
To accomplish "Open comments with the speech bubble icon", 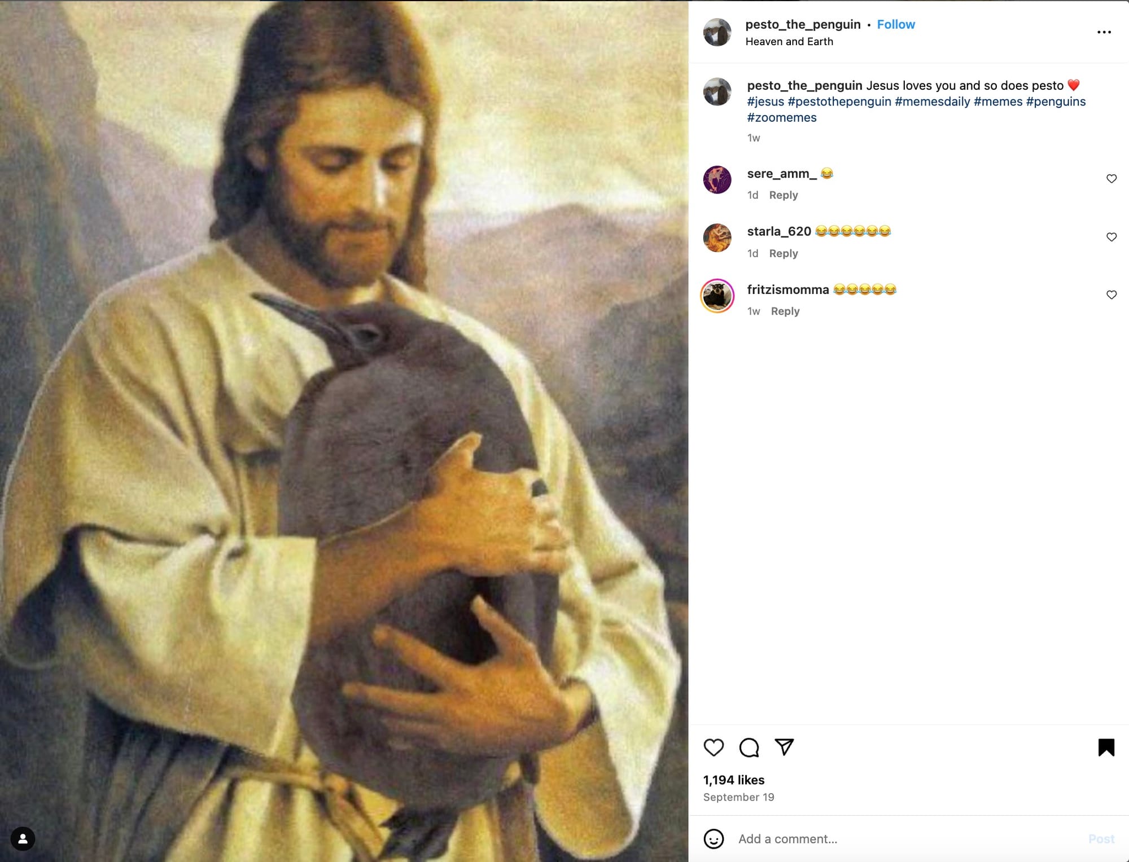I will [749, 747].
